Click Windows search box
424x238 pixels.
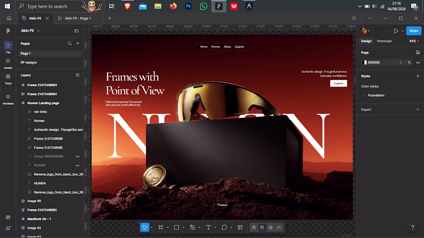[x=60, y=6]
